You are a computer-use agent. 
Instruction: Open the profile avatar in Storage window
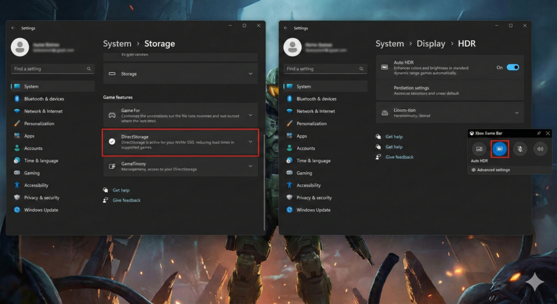[x=20, y=47]
